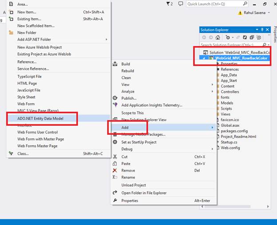Click the Open Folder in File Explorer arrow icon
Screen dimensions: 277x225
(115, 192)
